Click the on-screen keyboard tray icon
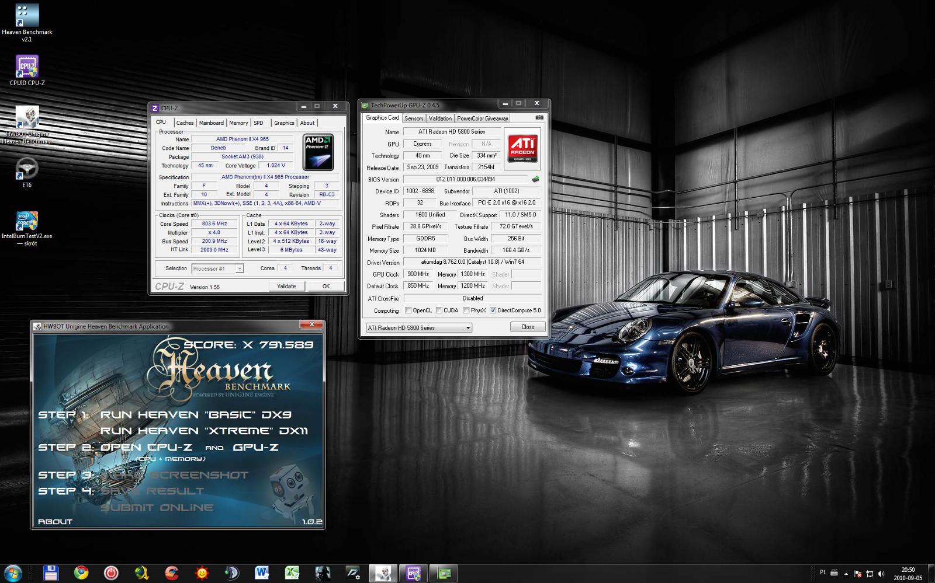Screen dimensions: 935x583 (x=834, y=572)
